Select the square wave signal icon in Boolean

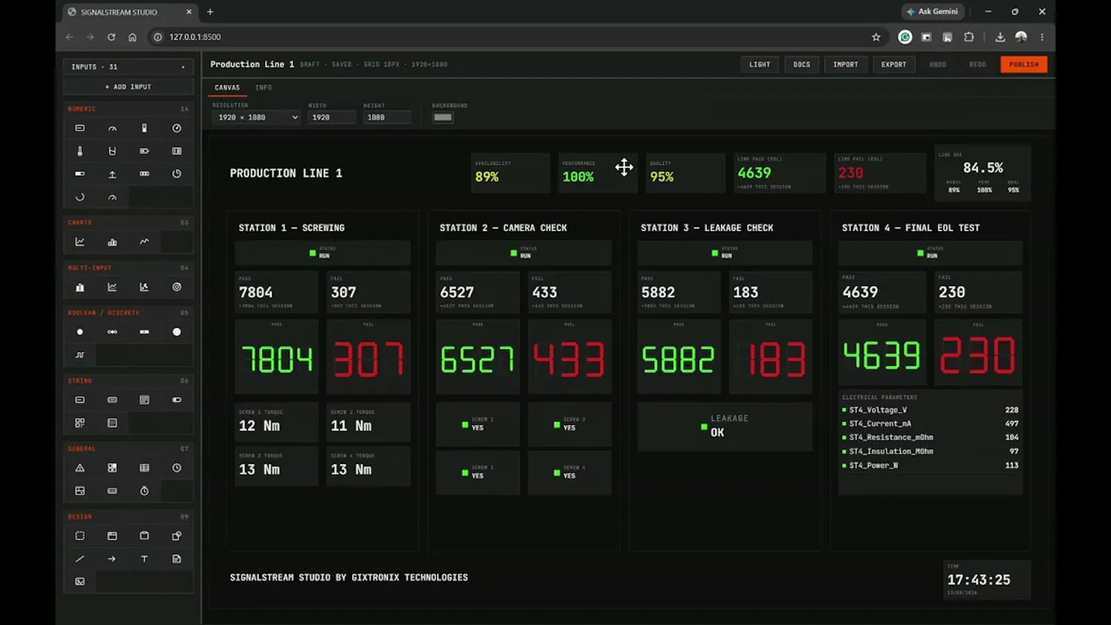click(x=80, y=355)
